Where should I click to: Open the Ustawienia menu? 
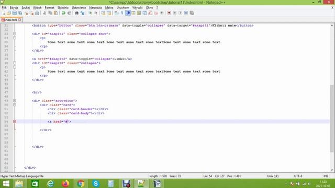pos(79,8)
